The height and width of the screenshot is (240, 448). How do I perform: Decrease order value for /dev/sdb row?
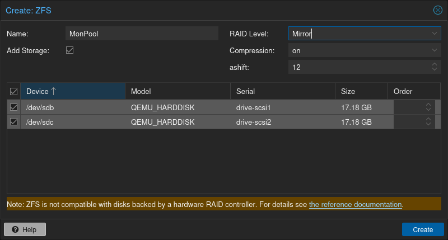428,109
